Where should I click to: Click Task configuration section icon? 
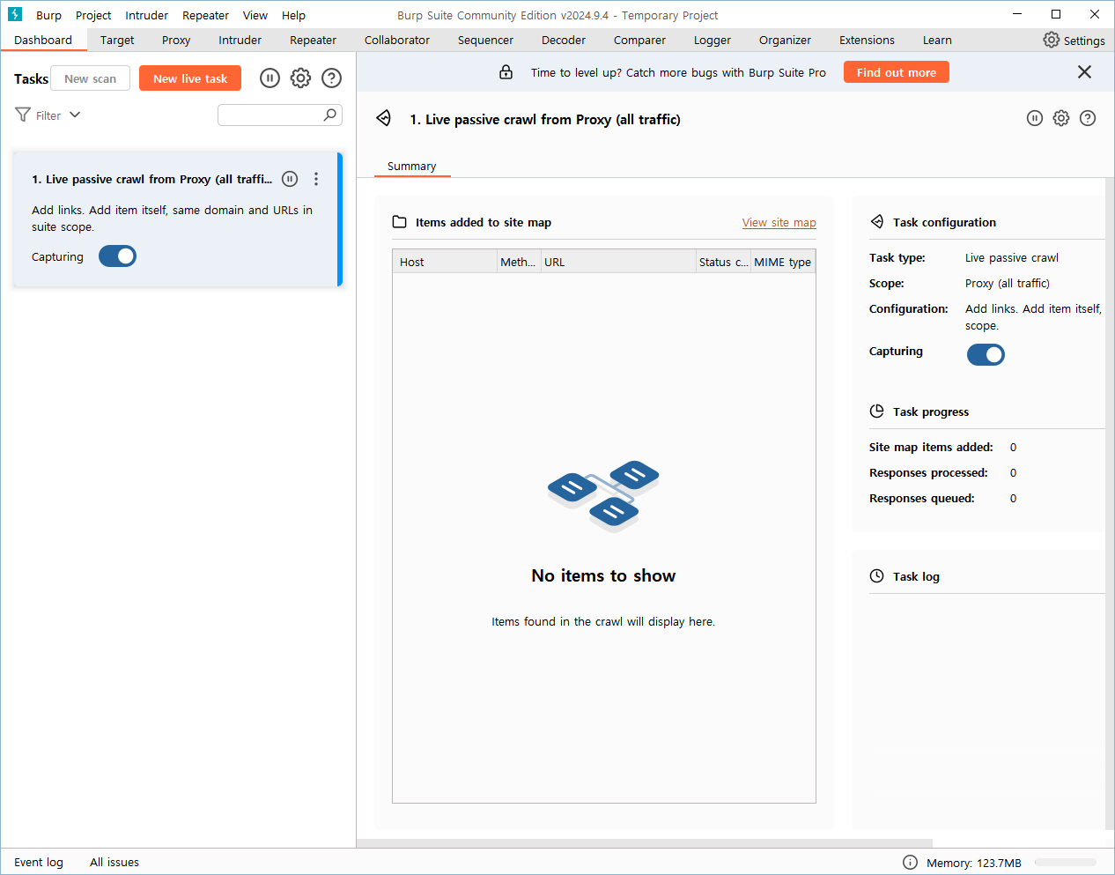pyautogui.click(x=876, y=222)
